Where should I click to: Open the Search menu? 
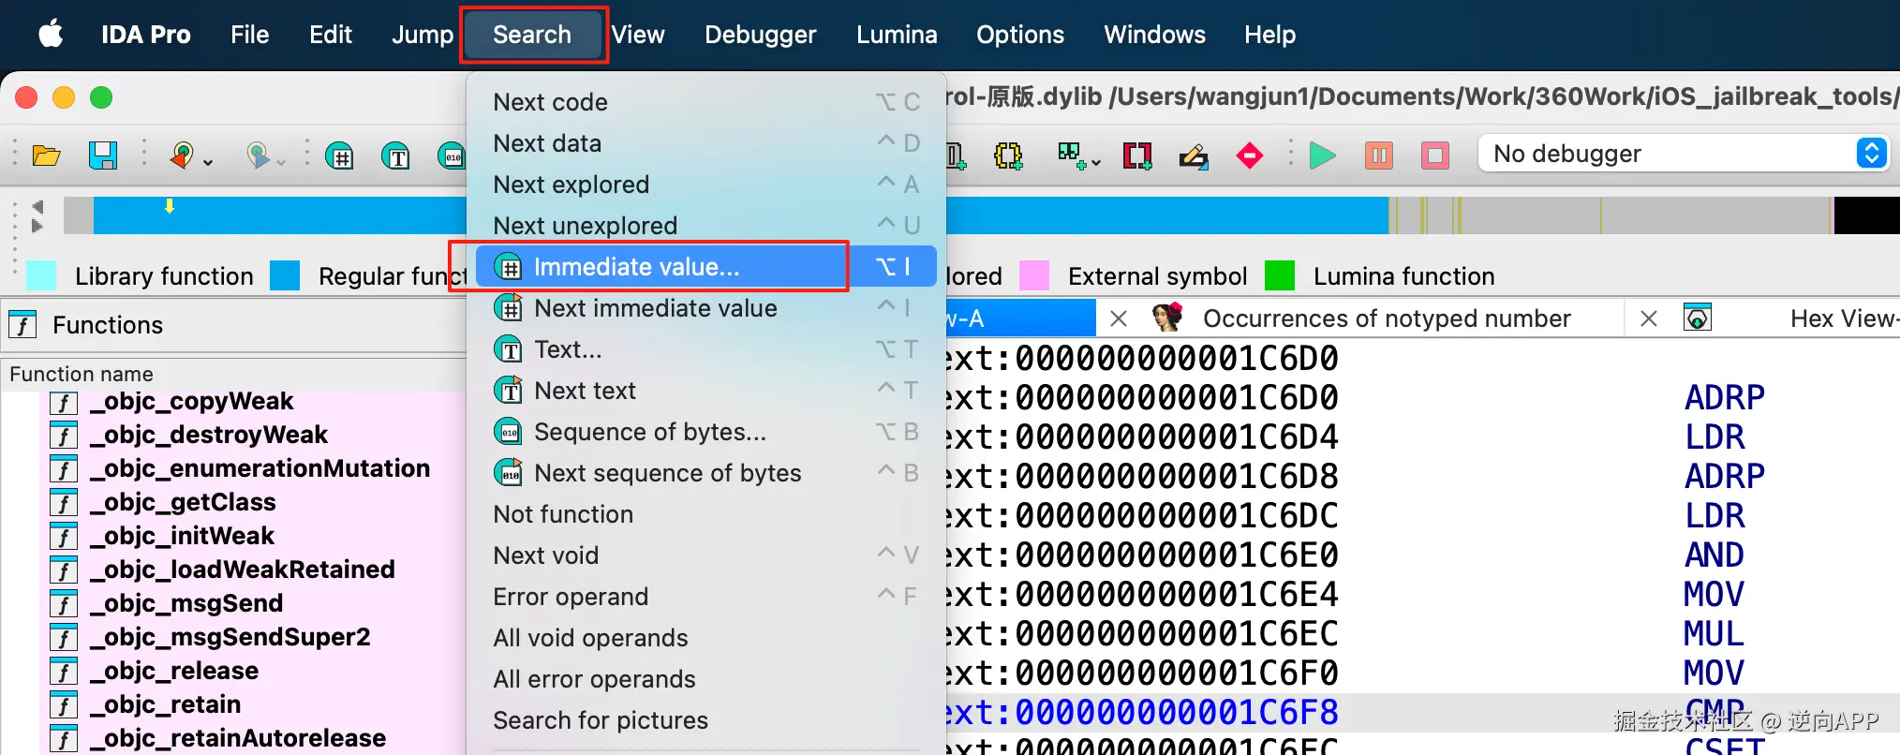pyautogui.click(x=532, y=35)
